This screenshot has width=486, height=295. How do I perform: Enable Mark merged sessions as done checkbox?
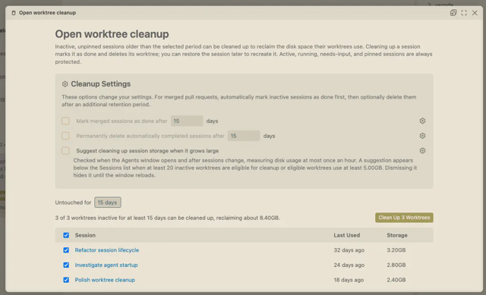point(65,121)
